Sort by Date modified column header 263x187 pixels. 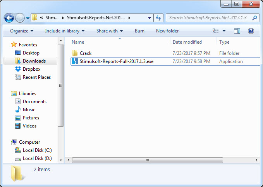coord(187,42)
